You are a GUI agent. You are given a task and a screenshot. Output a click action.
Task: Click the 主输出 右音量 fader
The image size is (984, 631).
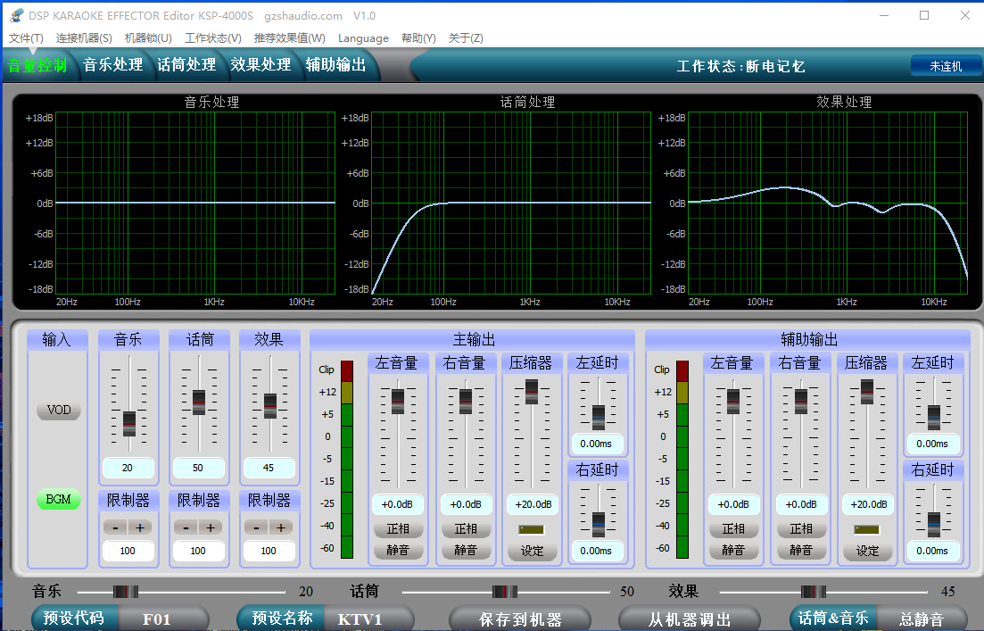(466, 402)
